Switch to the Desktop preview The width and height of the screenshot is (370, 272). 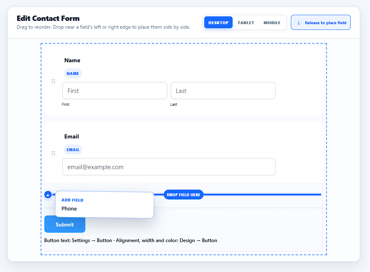click(218, 23)
